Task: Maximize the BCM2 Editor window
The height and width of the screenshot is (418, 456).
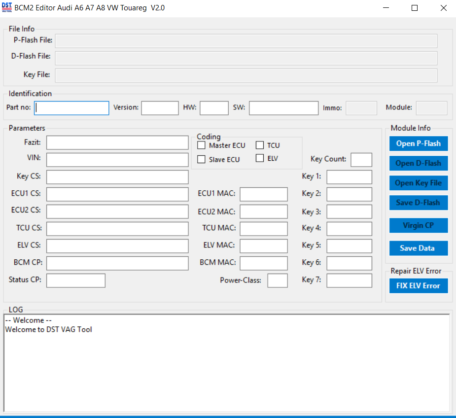Action: pos(415,8)
